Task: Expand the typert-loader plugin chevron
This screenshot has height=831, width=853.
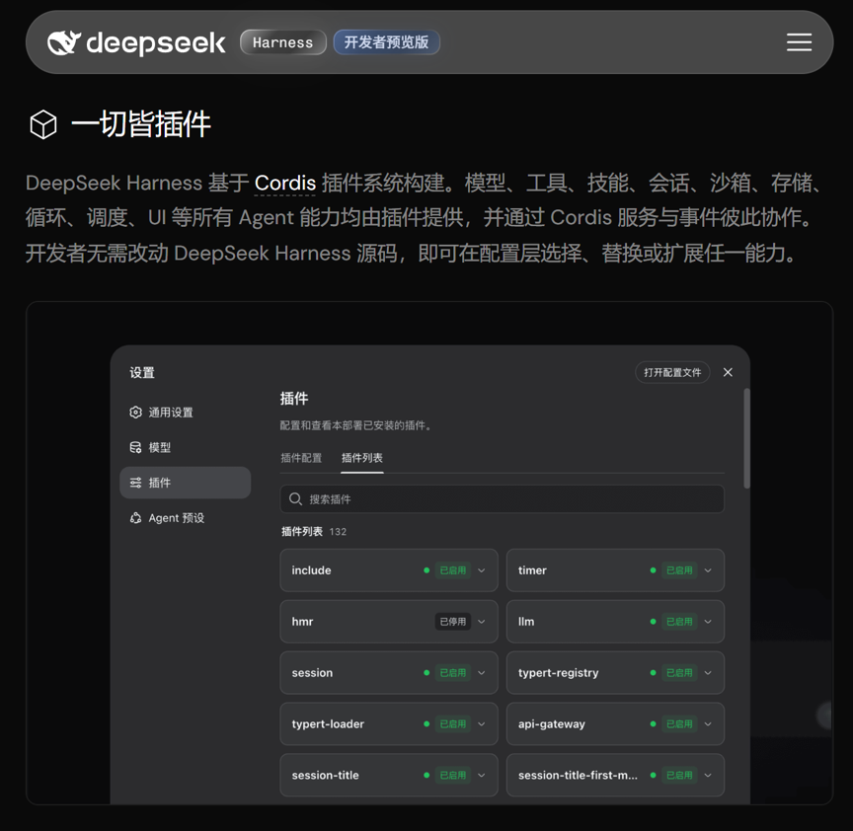Action: click(x=482, y=723)
